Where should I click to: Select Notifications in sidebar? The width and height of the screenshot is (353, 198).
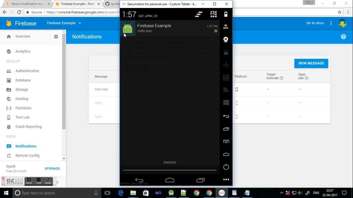click(x=26, y=146)
